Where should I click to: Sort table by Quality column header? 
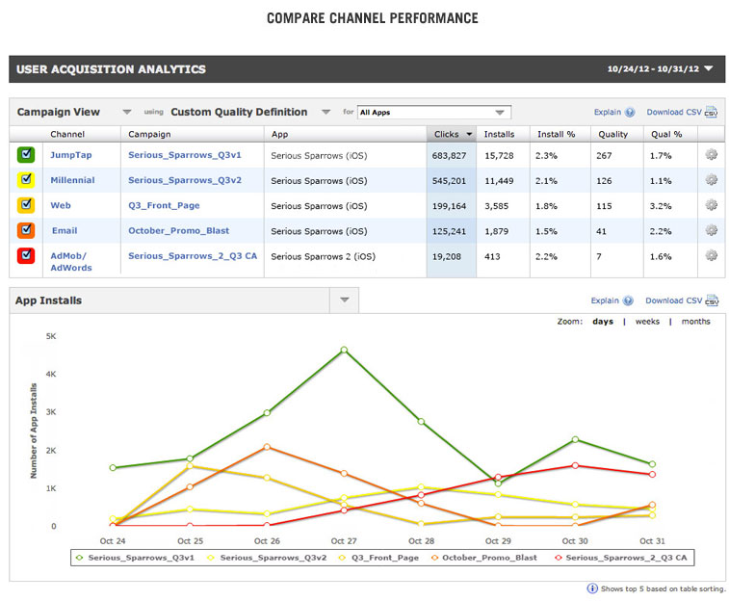(x=612, y=134)
